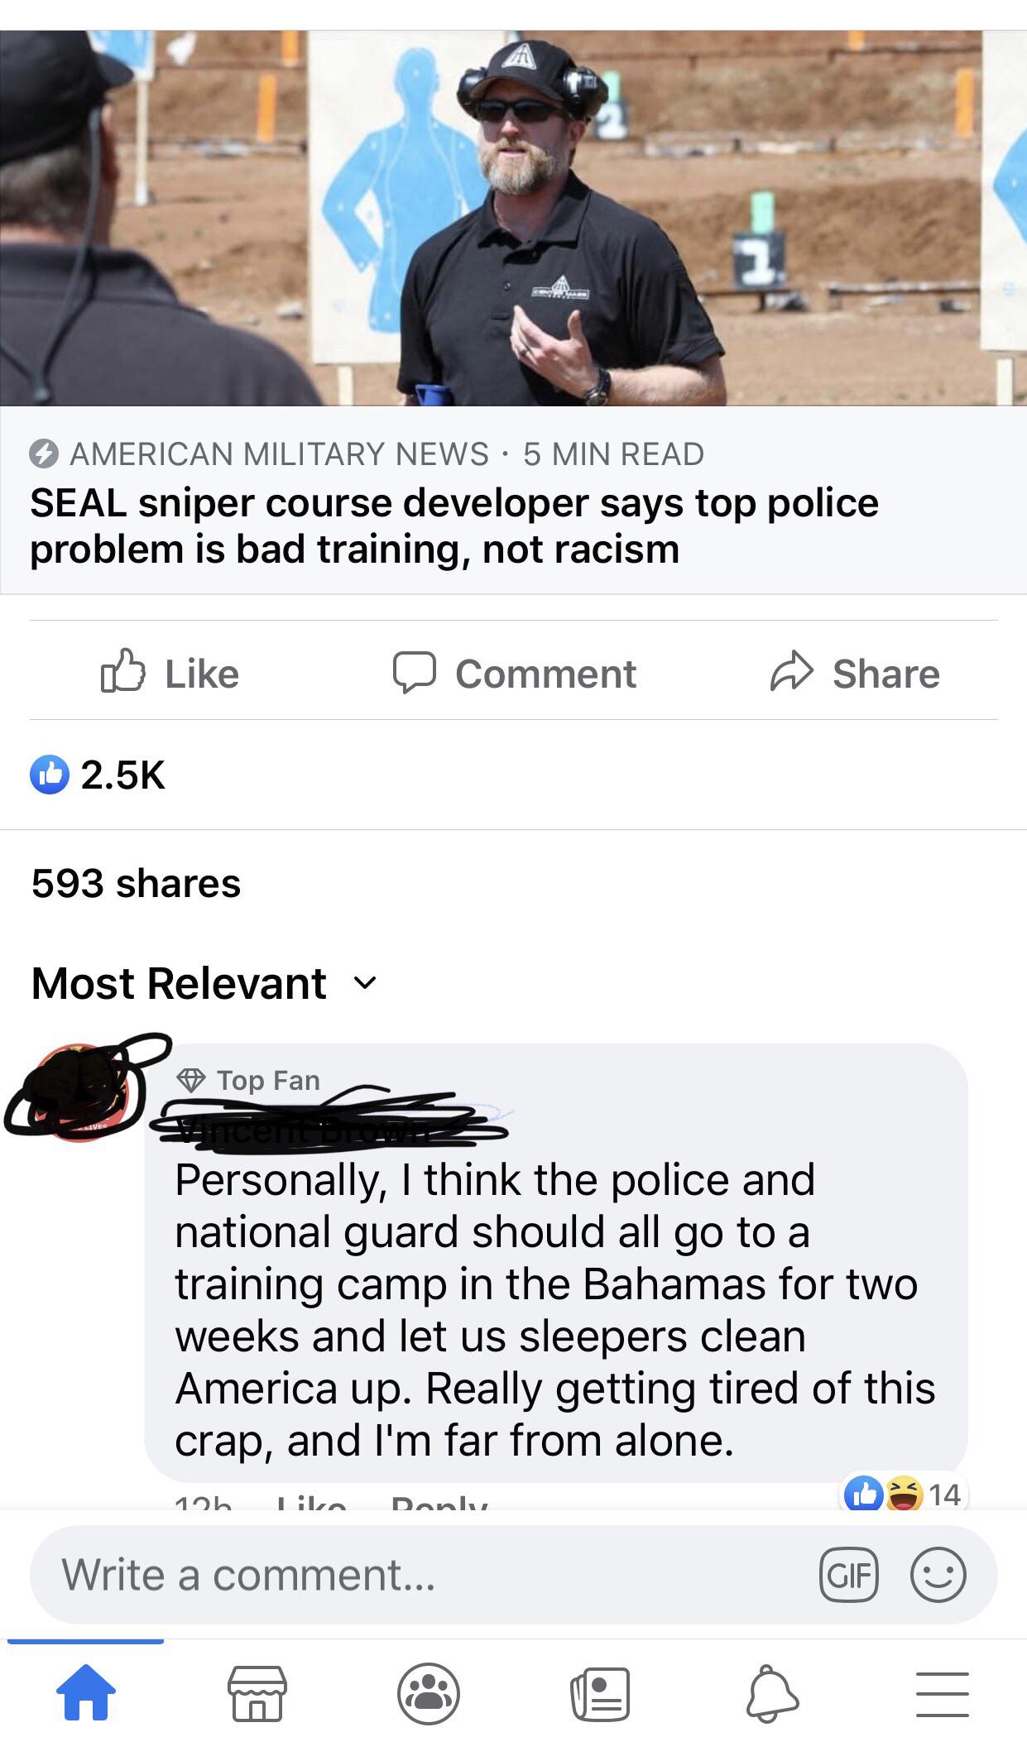Tap the chevron beside Most Relevant
1027x1737 pixels.
[365, 984]
